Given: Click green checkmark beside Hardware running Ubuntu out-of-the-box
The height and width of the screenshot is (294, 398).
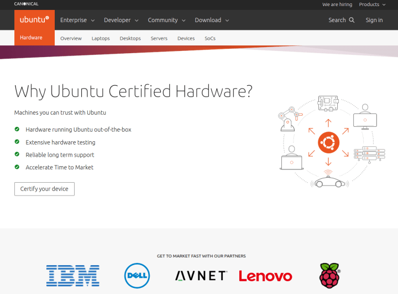Looking at the screenshot, I should click(17, 129).
